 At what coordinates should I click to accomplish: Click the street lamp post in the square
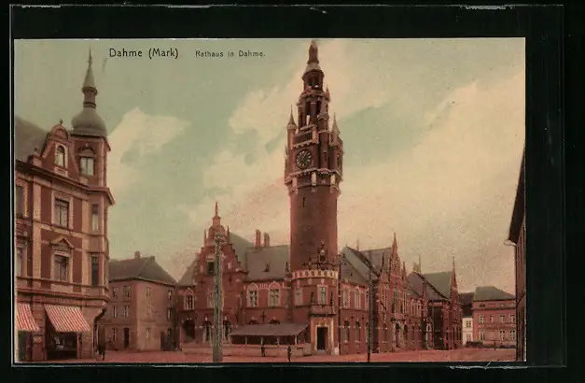click(x=217, y=299)
